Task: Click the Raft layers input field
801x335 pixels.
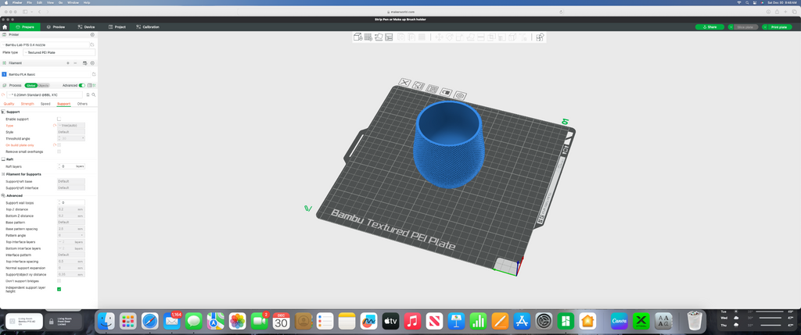Action: (71, 166)
